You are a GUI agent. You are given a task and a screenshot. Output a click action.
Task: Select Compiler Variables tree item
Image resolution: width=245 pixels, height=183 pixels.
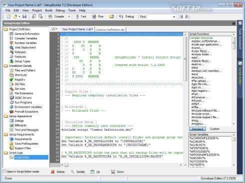[x=26, y=38]
